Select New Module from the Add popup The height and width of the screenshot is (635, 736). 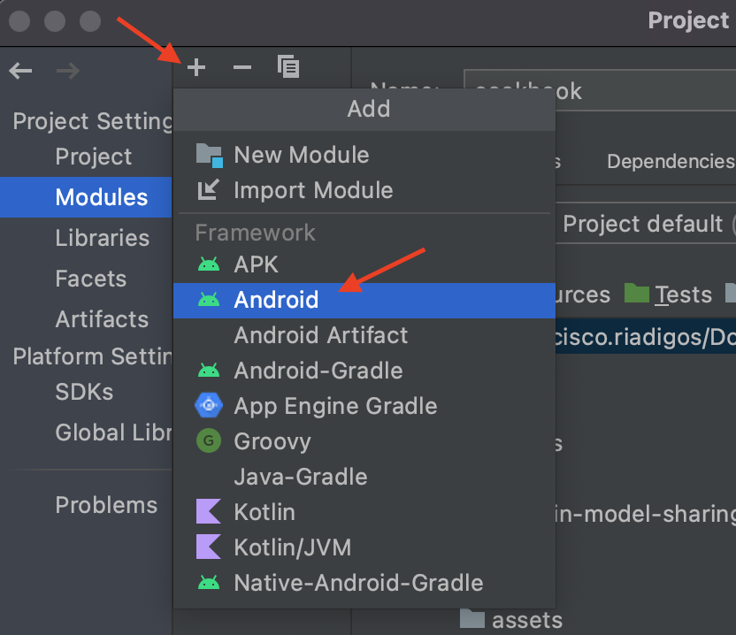click(301, 155)
